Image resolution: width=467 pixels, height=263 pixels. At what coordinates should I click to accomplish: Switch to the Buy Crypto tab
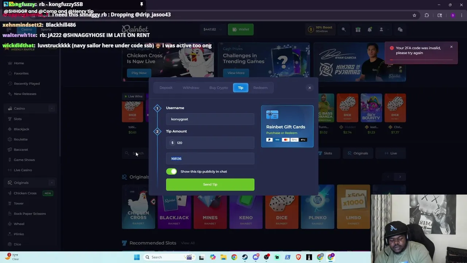click(219, 88)
